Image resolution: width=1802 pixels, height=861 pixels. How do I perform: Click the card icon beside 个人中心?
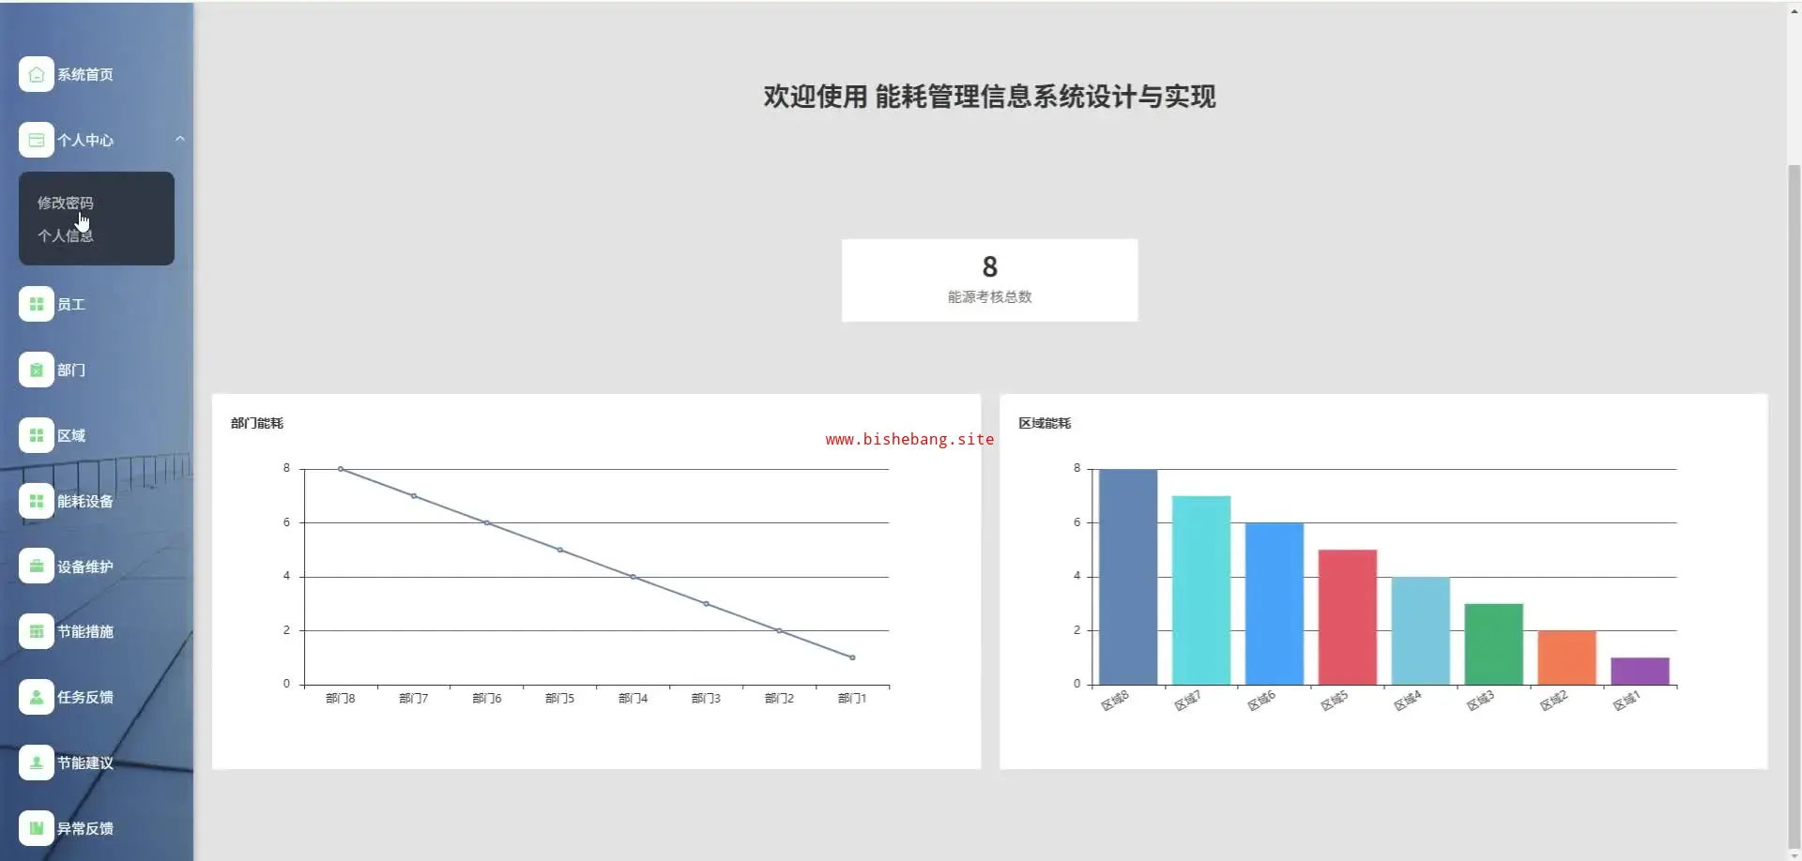[x=36, y=140]
